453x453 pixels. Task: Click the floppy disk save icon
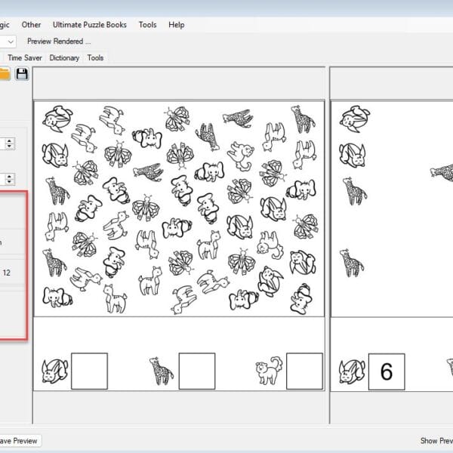(22, 73)
